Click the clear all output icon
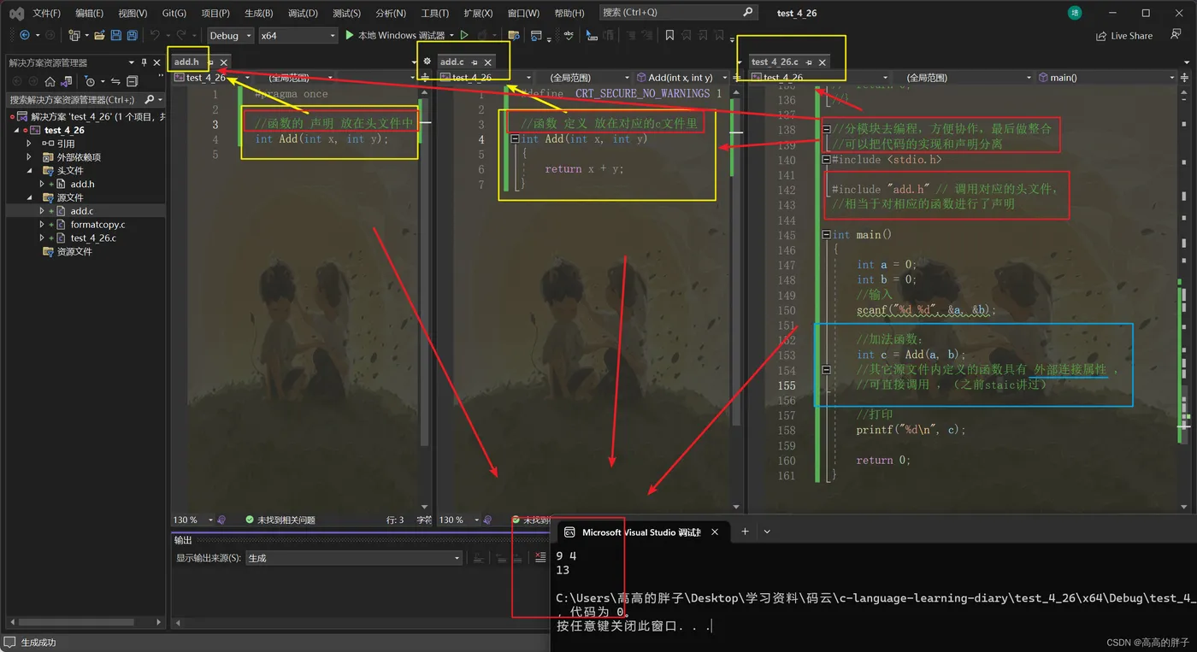The image size is (1197, 652). pyautogui.click(x=540, y=558)
